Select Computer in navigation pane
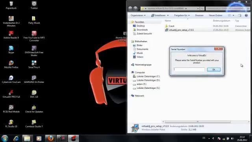This screenshot has height=142, width=252. coord(140,73)
